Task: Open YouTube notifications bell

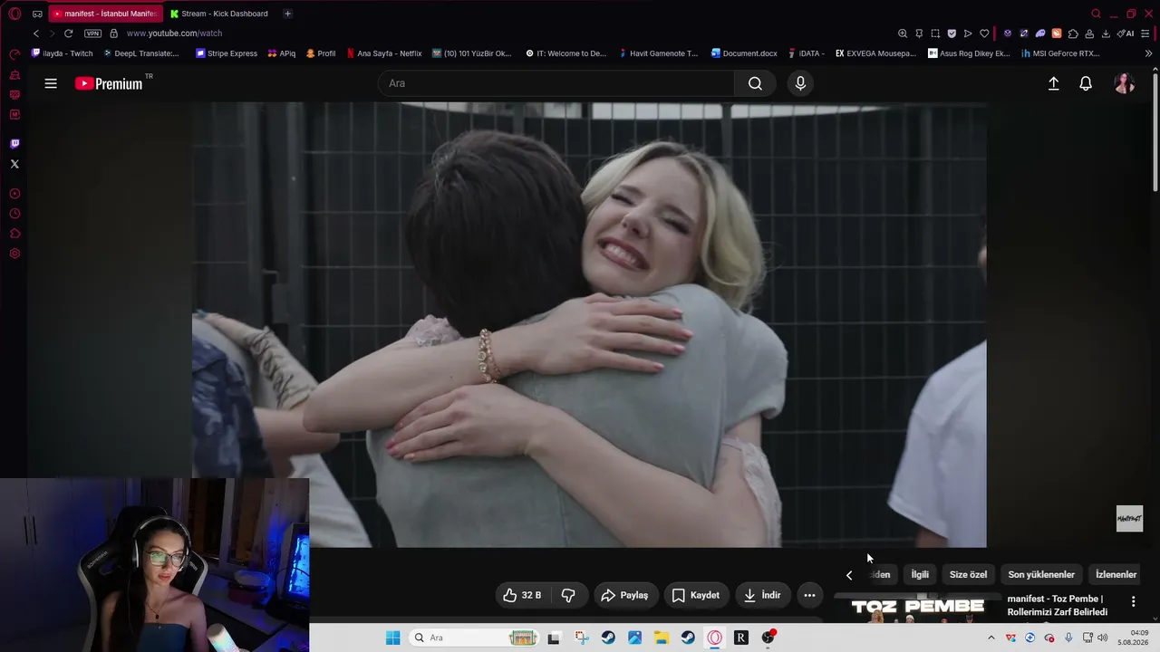Action: (1086, 83)
